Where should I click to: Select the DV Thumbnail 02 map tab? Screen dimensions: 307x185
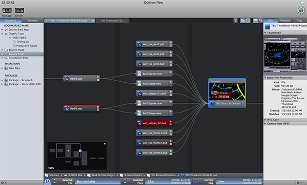pyautogui.click(x=112, y=21)
